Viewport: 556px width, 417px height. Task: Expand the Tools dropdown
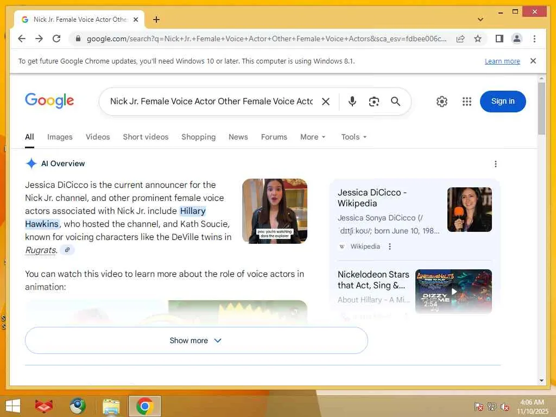coord(354,137)
